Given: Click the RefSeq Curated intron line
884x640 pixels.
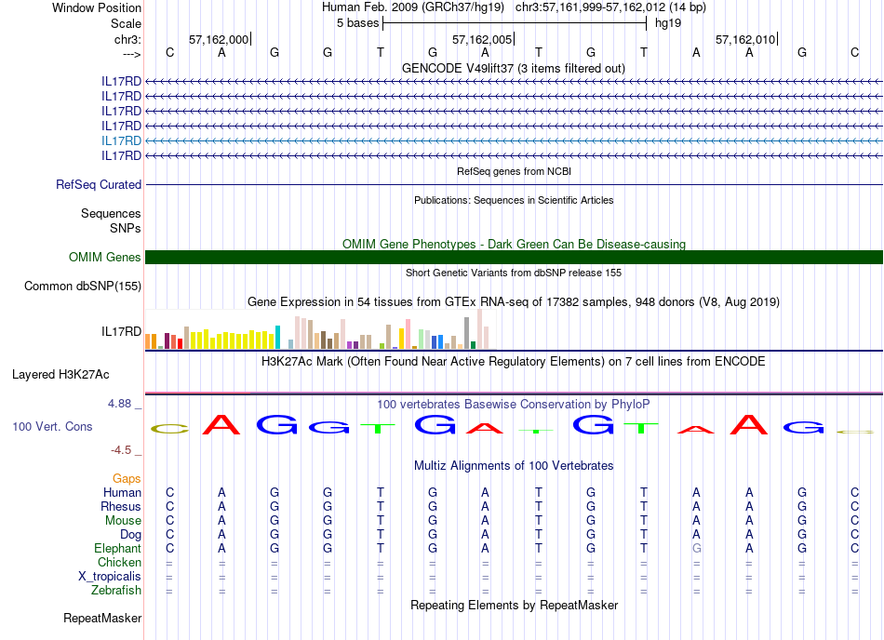Looking at the screenshot, I should click(514, 184).
